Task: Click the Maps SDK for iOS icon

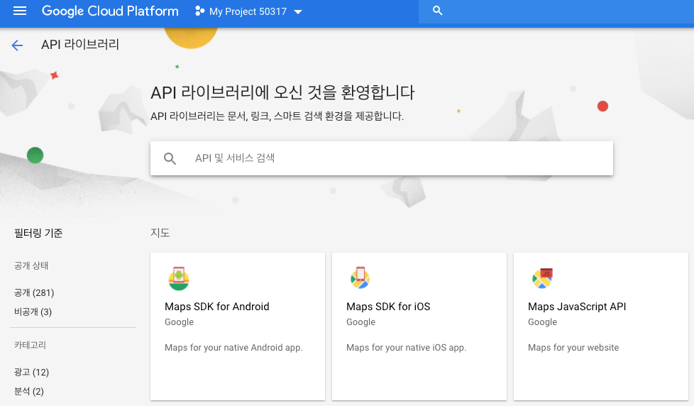Action: [x=360, y=278]
